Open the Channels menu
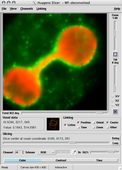 (26, 9)
